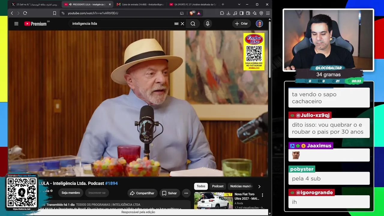Image resolution: width=384 pixels, height=216 pixels.
Task: Click the youtube.com address bar URL
Action: tap(93, 13)
